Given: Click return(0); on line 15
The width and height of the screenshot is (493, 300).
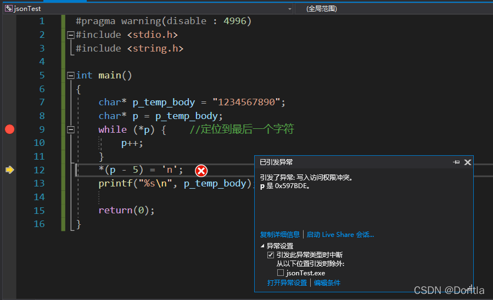Looking at the screenshot, I should point(126,210).
